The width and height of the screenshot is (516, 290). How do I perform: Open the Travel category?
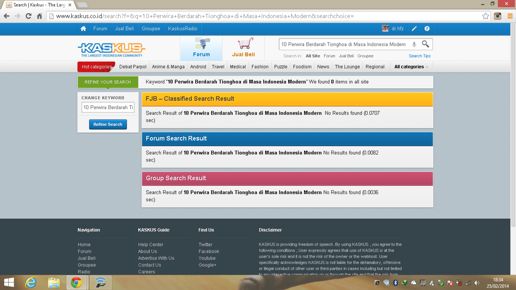click(x=218, y=67)
